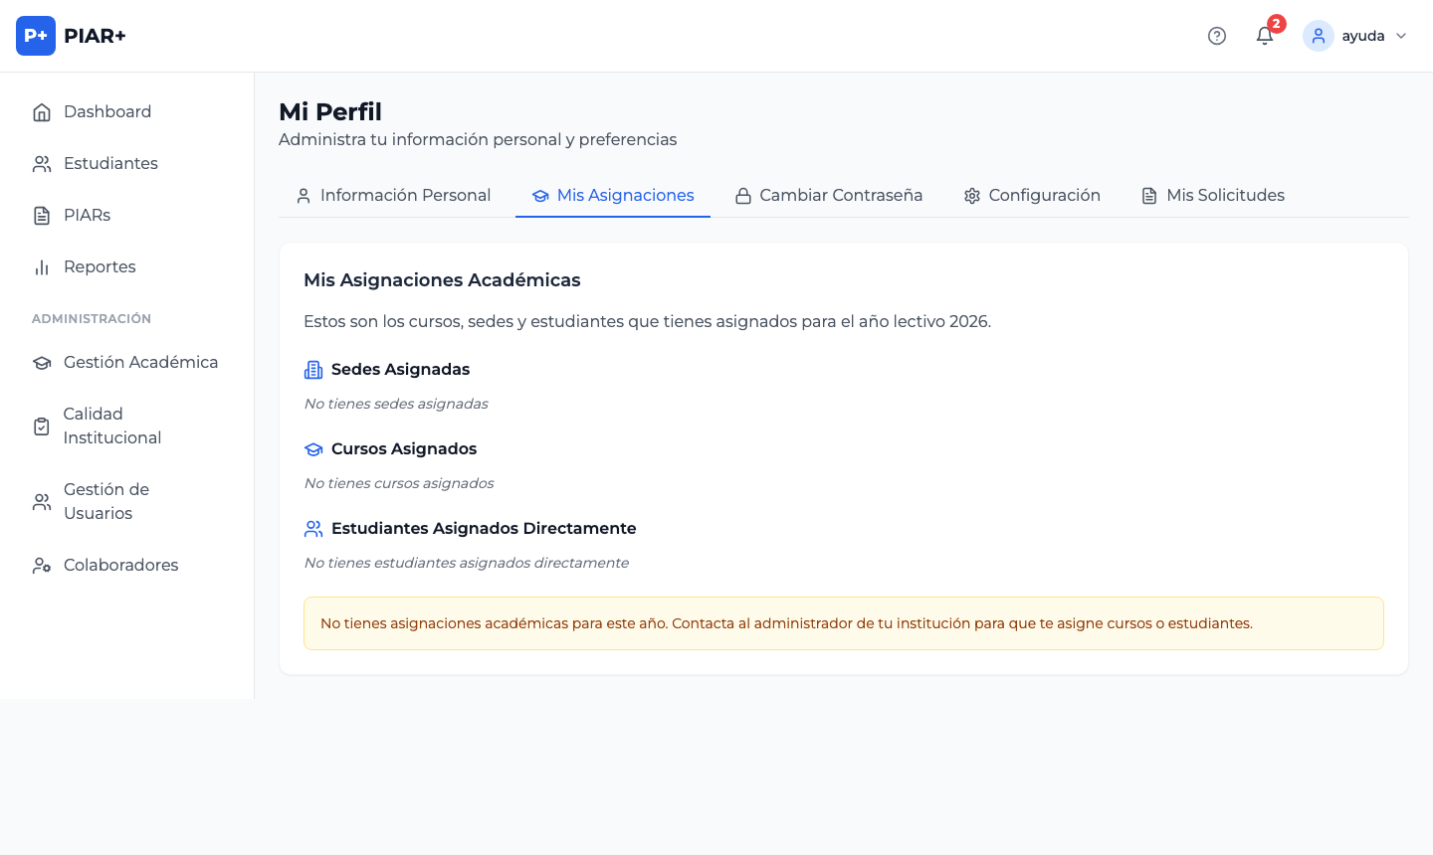This screenshot has height=855, width=1433.
Task: Open notifications bell icon
Action: (x=1265, y=36)
